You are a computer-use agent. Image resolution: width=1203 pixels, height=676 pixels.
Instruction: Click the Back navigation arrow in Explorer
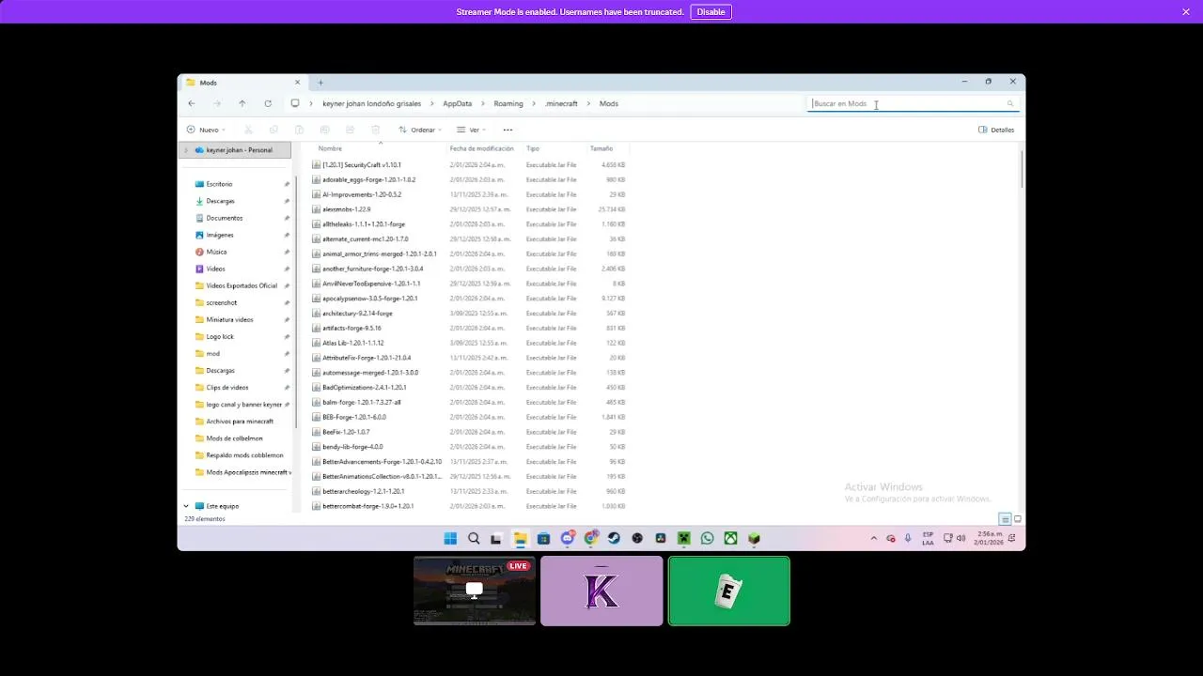click(x=192, y=103)
